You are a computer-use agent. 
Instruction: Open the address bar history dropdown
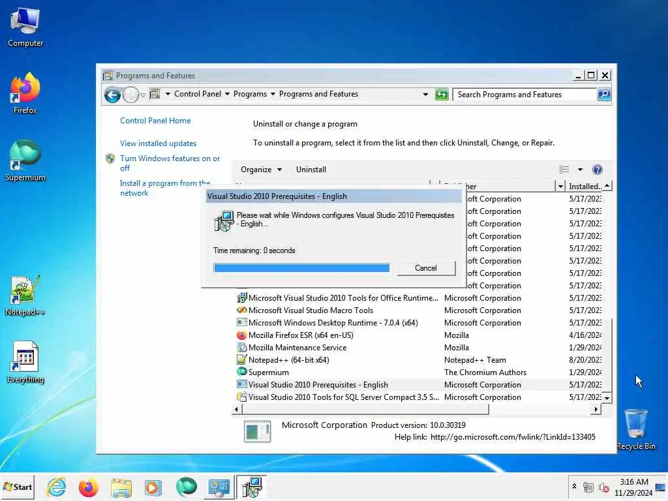tap(425, 95)
